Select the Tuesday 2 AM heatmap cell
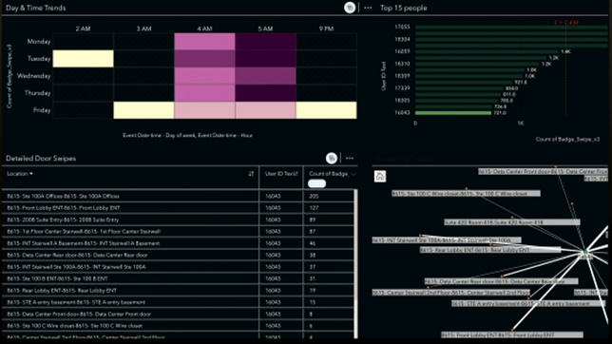The image size is (612, 344). click(x=83, y=59)
